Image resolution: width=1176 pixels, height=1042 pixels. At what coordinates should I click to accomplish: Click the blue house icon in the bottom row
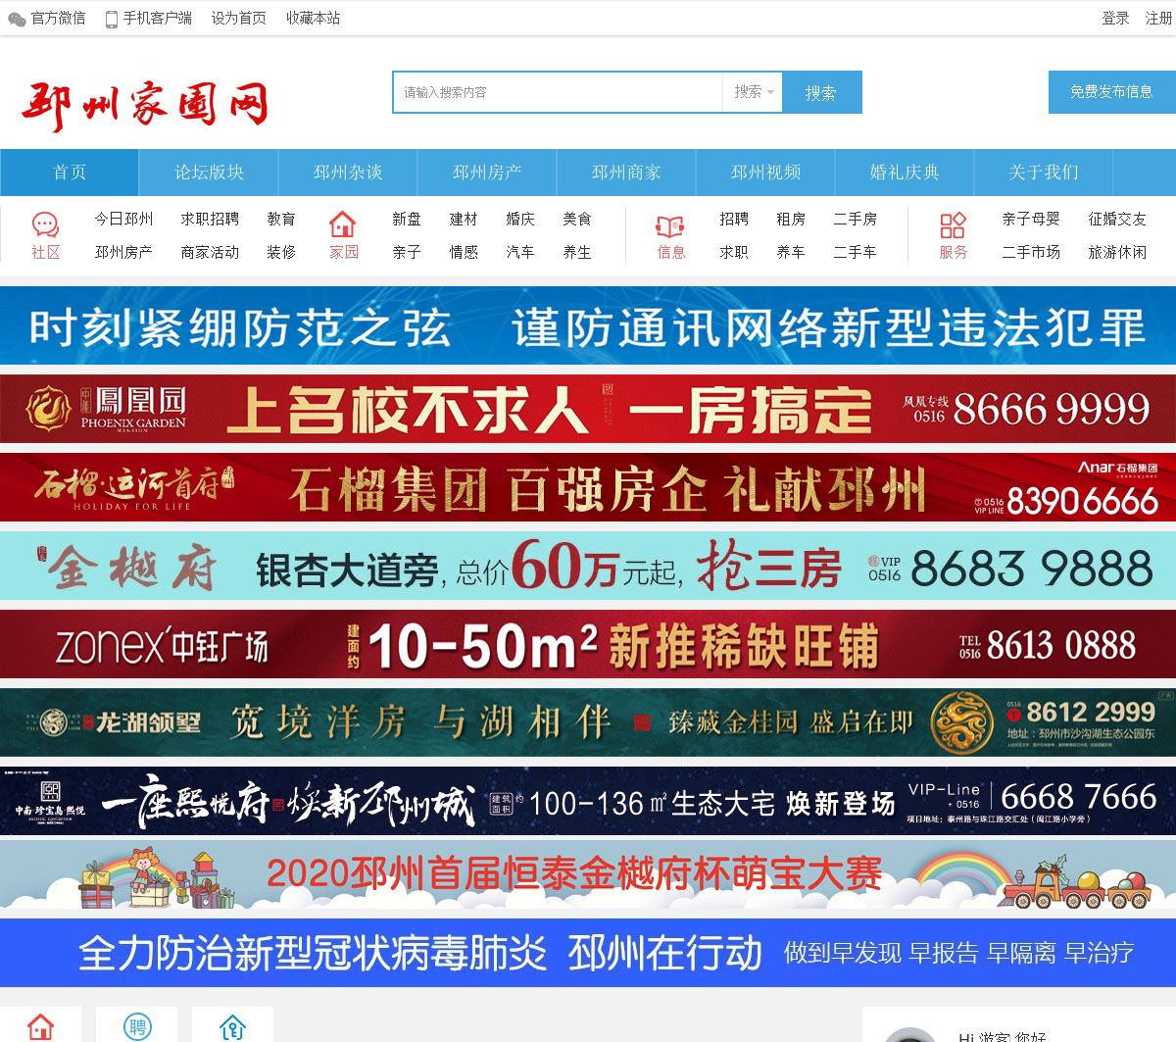point(232,1027)
